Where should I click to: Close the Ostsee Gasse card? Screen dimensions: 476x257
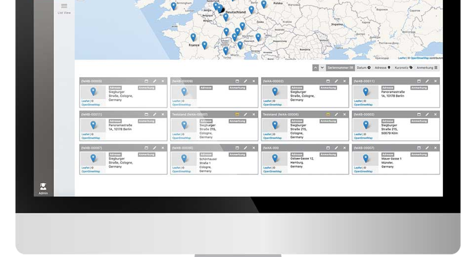click(344, 148)
